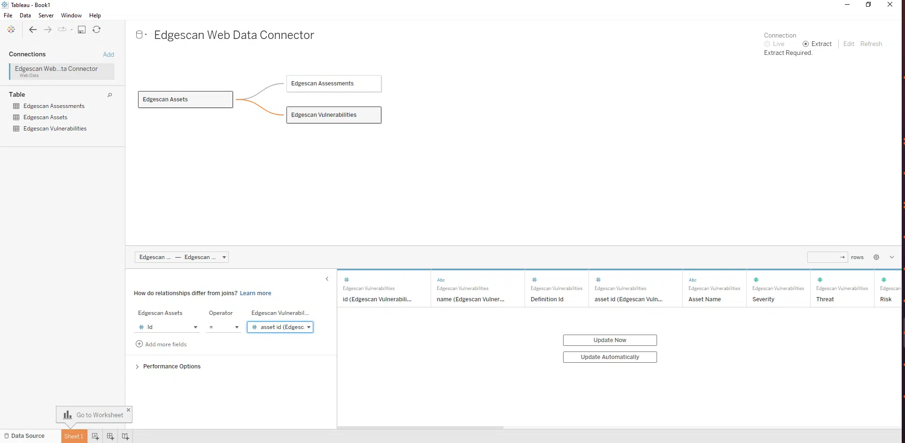The width and height of the screenshot is (905, 443).
Task: Click number type icon of Threat column
Action: coord(820,280)
